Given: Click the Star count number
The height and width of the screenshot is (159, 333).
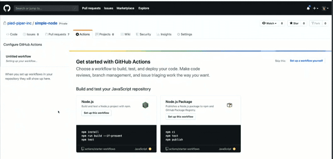Looking at the screenshot, I should (304, 23).
